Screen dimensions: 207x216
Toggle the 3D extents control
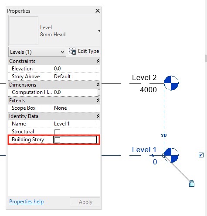(164, 136)
